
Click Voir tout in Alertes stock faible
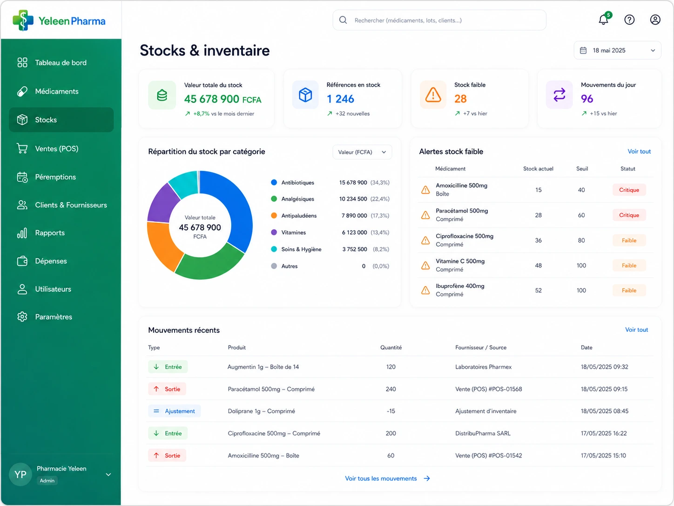point(639,151)
